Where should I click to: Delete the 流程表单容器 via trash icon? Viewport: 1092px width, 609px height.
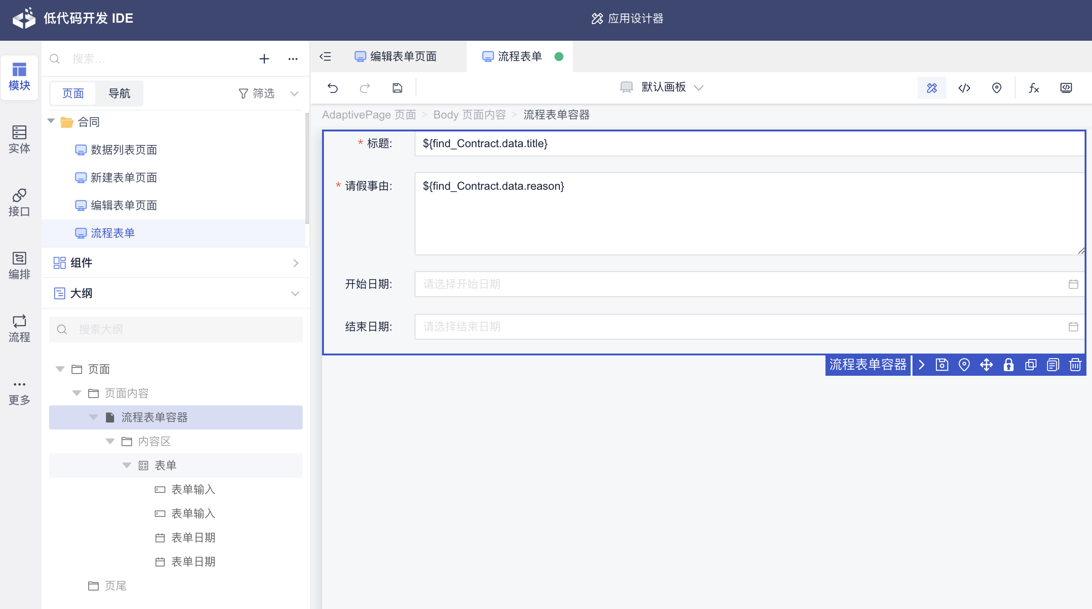[1075, 365]
